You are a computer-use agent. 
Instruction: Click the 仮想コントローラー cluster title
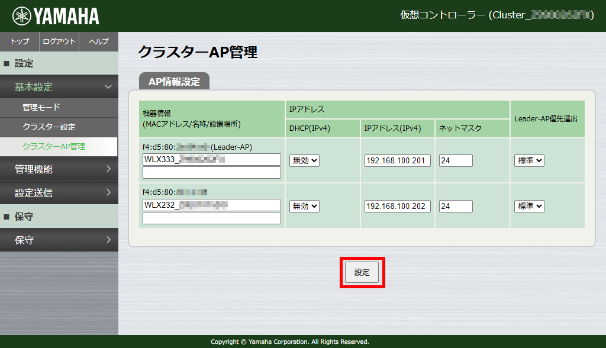[x=497, y=15]
